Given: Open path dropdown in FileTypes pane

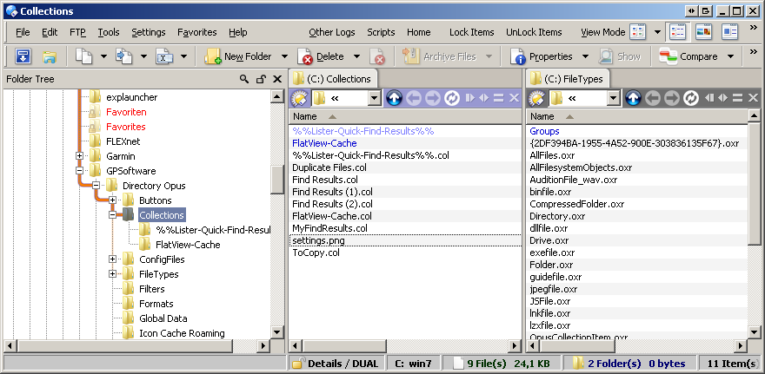Looking at the screenshot, I should 613,98.
